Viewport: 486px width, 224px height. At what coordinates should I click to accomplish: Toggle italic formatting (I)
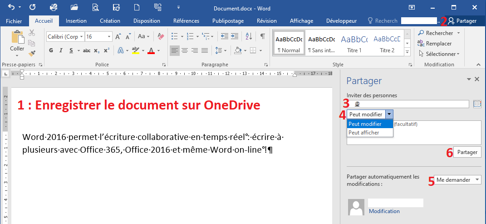tap(61, 50)
